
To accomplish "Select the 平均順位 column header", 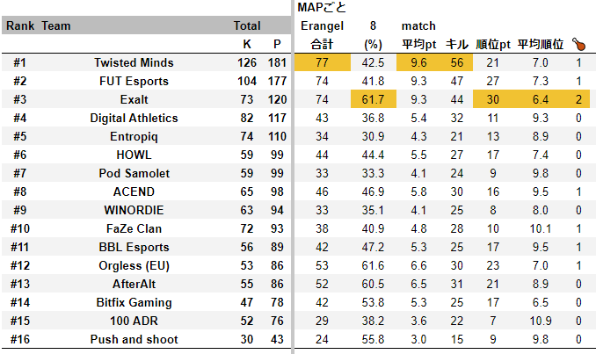I will [540, 44].
